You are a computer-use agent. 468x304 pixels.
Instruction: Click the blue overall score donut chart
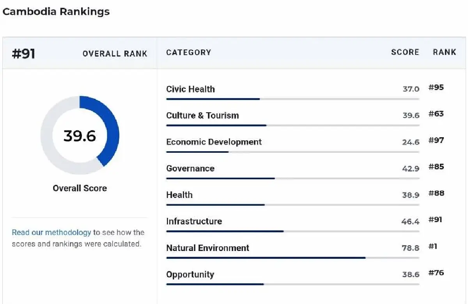(x=80, y=135)
